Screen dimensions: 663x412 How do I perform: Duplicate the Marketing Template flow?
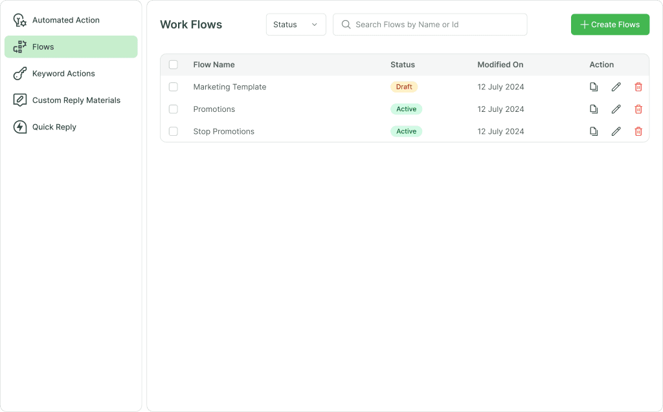coord(594,87)
